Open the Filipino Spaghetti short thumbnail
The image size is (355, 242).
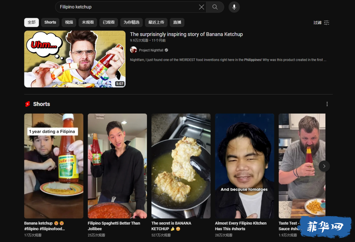click(117, 166)
